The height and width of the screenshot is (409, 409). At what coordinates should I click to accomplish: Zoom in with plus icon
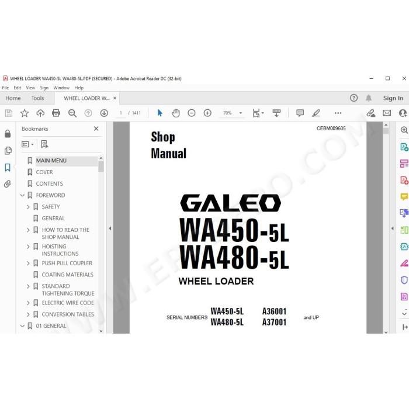(207, 113)
